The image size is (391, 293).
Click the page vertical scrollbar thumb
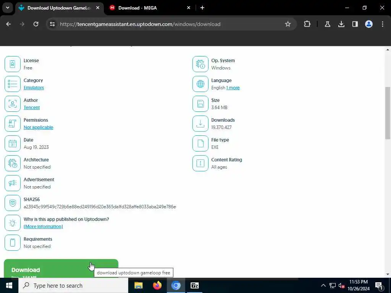pos(388,113)
